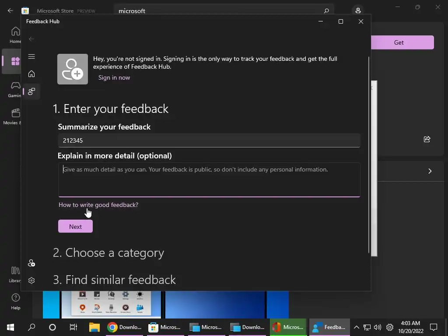Image resolution: width=448 pixels, height=336 pixels.
Task: Open Help in Microsoft Store
Action: point(15,301)
